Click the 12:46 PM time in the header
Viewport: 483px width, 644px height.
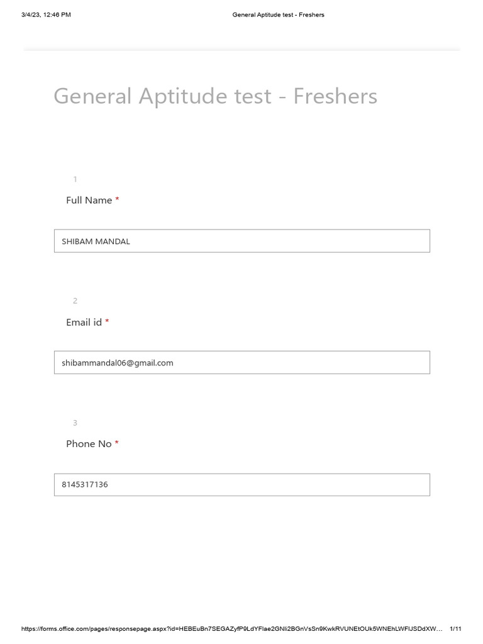[x=57, y=14]
